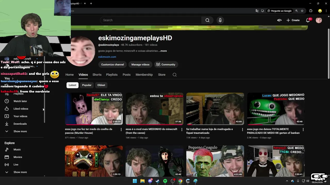Screen dimensions: 330x185
Task: Start voice search with the microphone icon
Action: click(220, 20)
